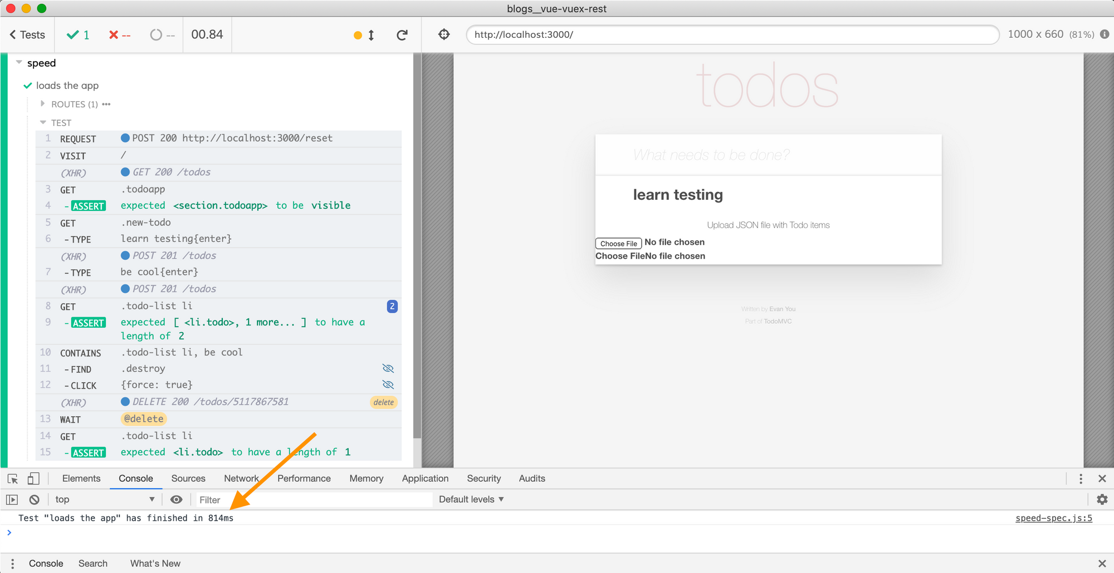The height and width of the screenshot is (573, 1114).
Task: Open the selector playground crosshair icon
Action: (444, 34)
